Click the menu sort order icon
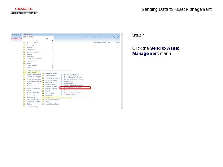The image size is (223, 167). pos(52,40)
